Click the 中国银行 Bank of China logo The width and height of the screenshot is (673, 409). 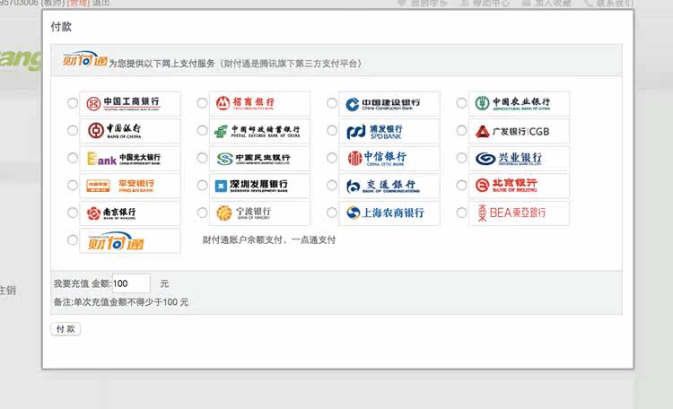click(130, 131)
